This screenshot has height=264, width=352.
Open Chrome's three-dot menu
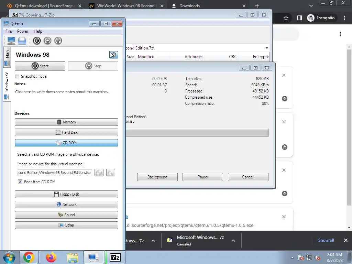click(344, 18)
